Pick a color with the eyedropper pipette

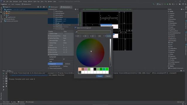pos(76,32)
